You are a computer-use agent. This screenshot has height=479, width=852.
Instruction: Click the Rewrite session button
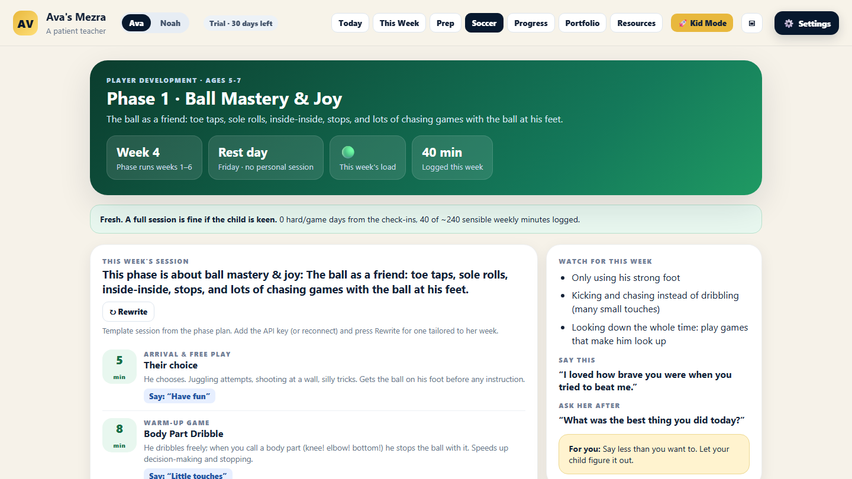click(128, 312)
